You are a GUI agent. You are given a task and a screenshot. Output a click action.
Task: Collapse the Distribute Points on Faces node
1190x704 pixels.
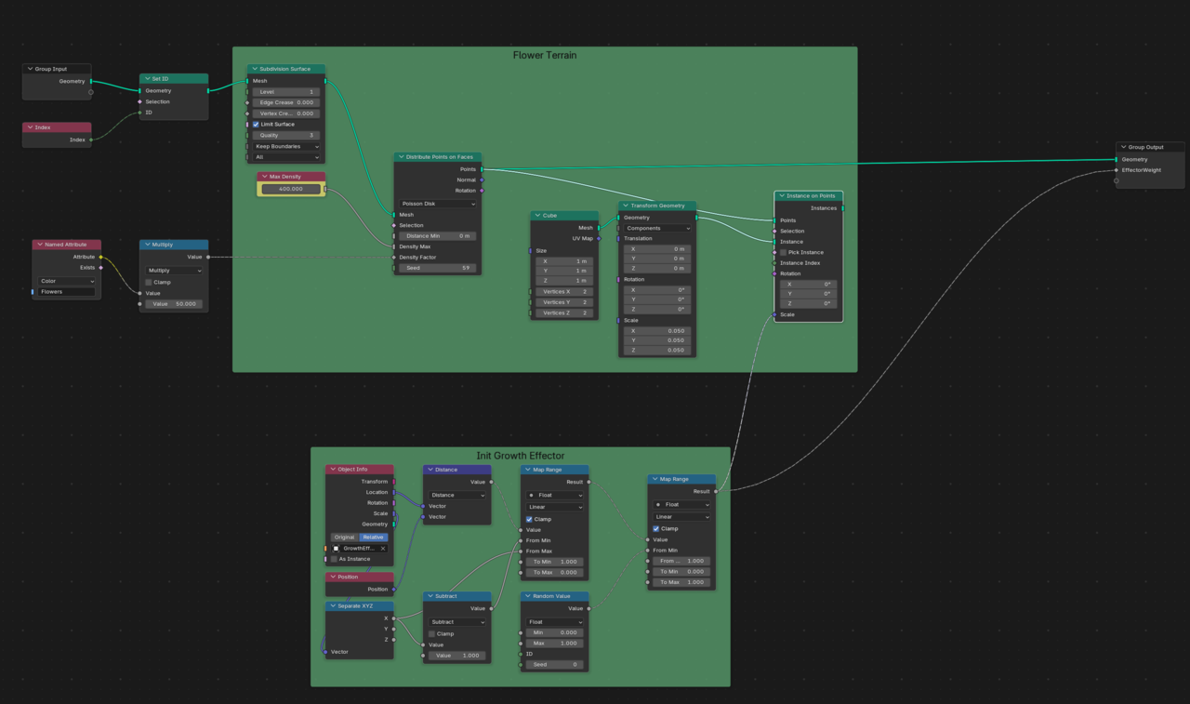point(401,157)
